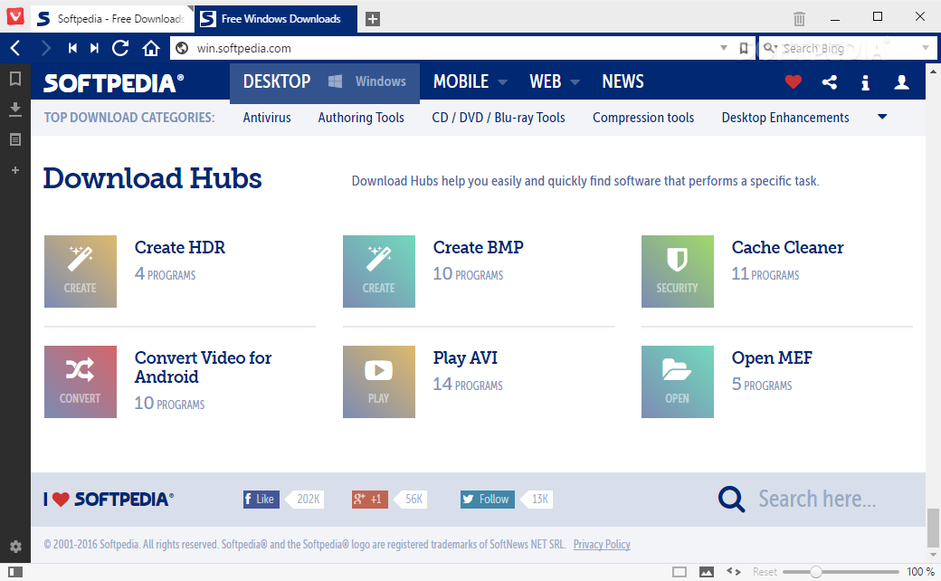This screenshot has width=941, height=581.
Task: Open the closed tabs trash can
Action: click(x=799, y=19)
